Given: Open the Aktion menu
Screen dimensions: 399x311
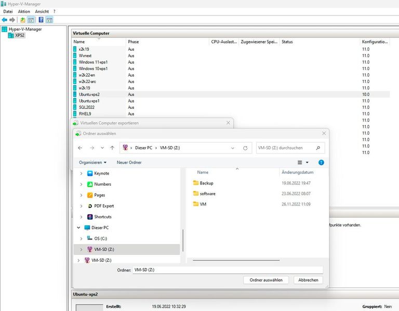Looking at the screenshot, I should (24, 11).
